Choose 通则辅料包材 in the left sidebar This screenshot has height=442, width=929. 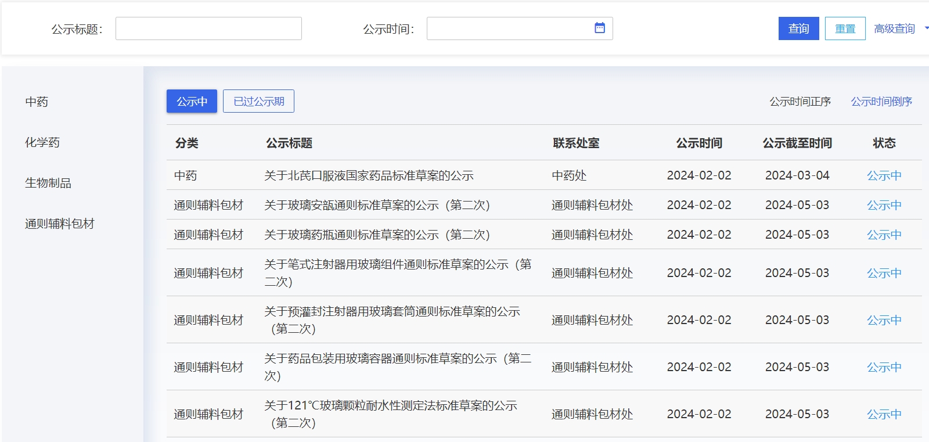[x=60, y=224]
